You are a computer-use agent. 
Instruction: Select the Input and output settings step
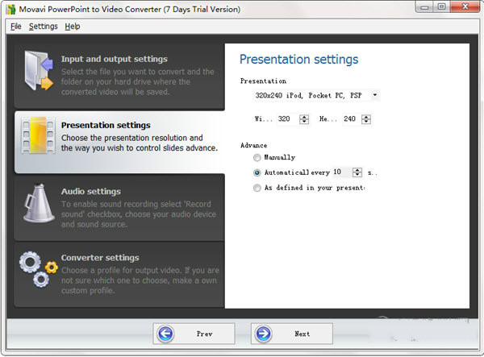point(119,76)
